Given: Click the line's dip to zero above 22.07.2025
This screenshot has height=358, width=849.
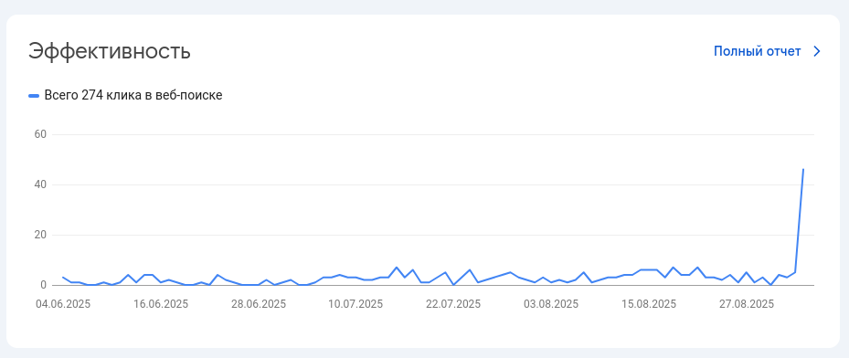Looking at the screenshot, I should (453, 284).
